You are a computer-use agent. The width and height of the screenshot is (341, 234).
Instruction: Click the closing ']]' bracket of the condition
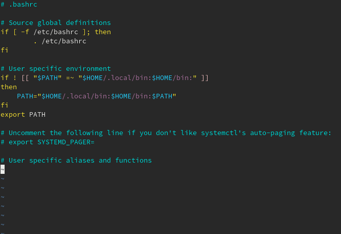pyautogui.click(x=204, y=78)
